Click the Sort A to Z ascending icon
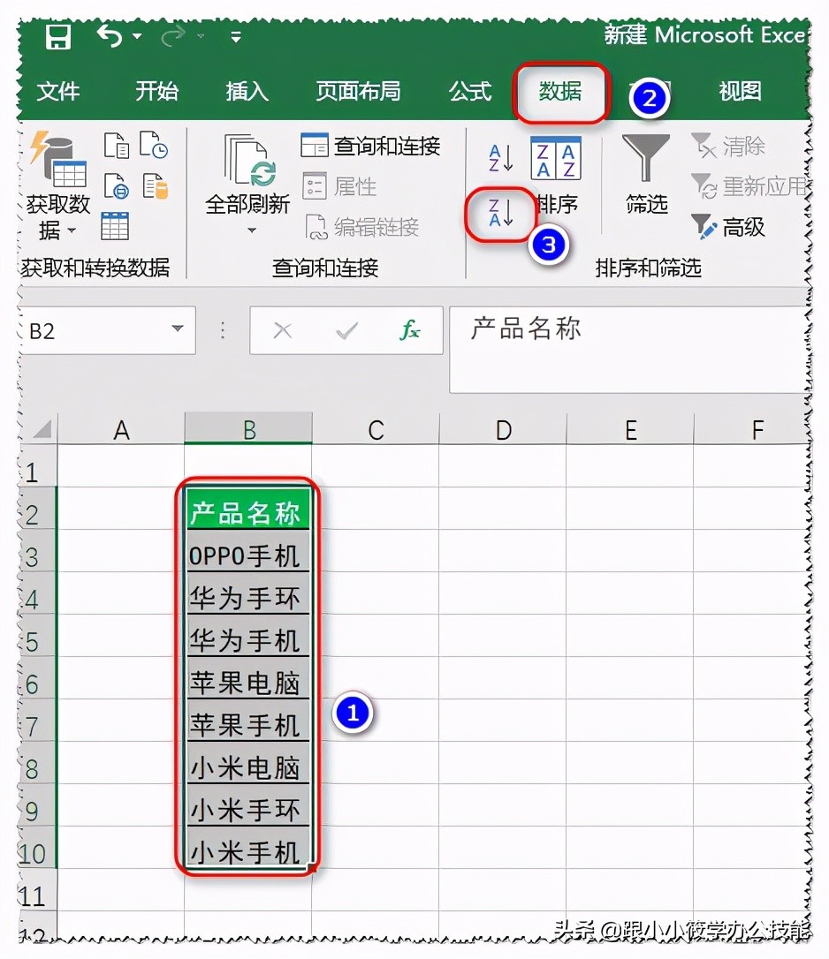Image resolution: width=829 pixels, height=959 pixels. pyautogui.click(x=501, y=158)
